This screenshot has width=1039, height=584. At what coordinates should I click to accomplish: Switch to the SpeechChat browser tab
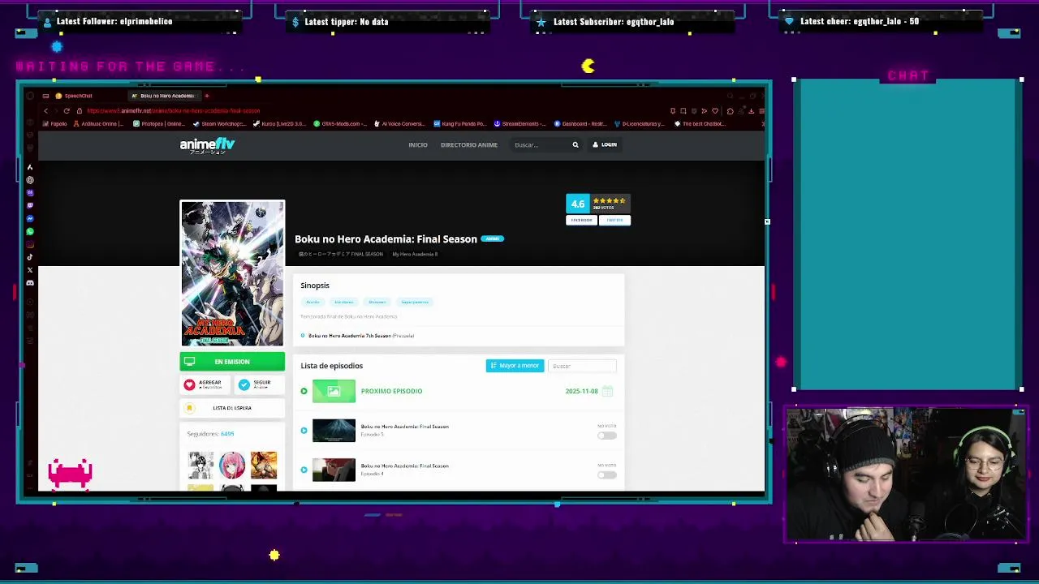click(x=74, y=96)
